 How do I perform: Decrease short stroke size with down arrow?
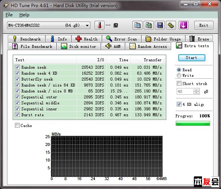pyautogui.click(x=196, y=93)
